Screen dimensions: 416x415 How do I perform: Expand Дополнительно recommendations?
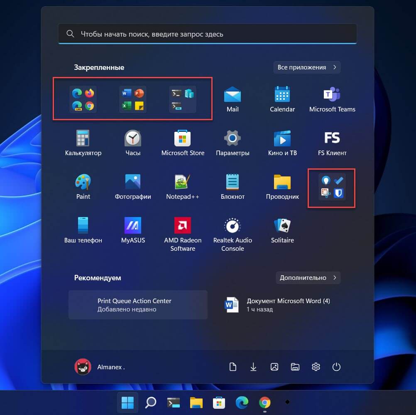coord(308,278)
